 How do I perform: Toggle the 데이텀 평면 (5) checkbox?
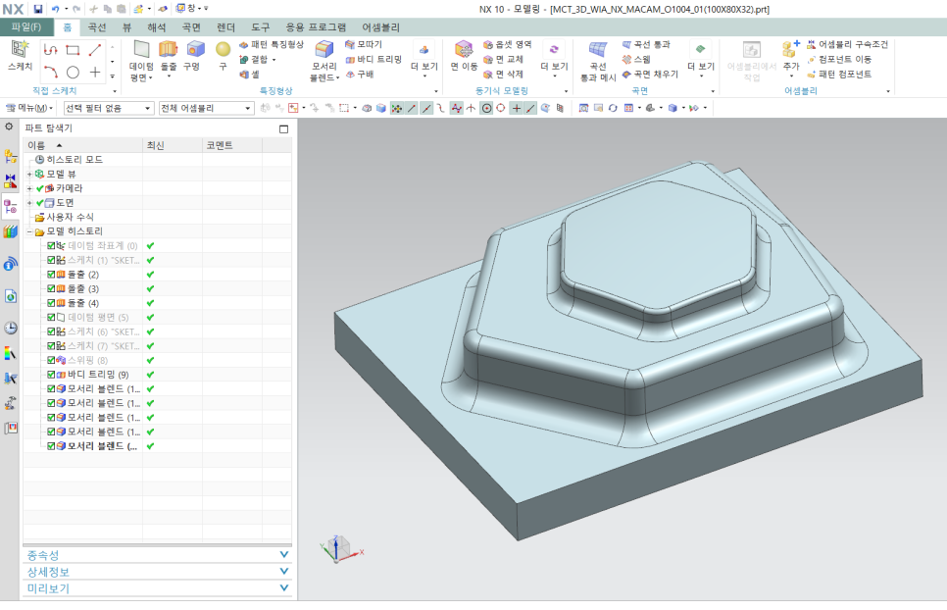51,317
